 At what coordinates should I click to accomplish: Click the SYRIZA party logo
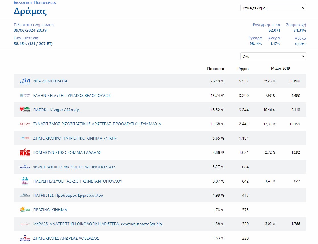[x=25, y=124]
